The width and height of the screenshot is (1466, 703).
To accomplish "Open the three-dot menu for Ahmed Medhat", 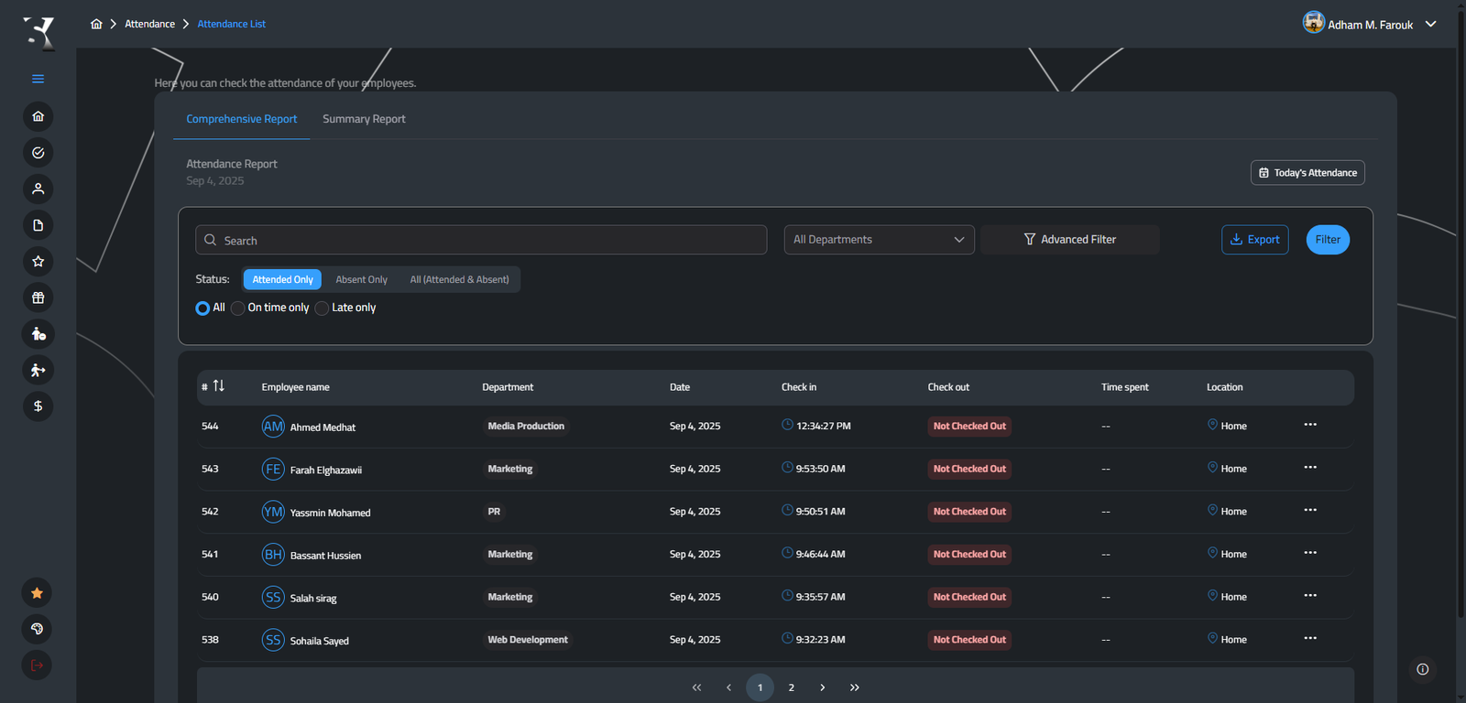I will [1309, 425].
